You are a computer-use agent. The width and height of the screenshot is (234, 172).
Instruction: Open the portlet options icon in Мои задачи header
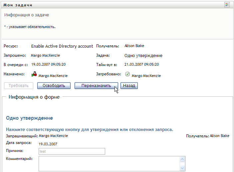227,5
